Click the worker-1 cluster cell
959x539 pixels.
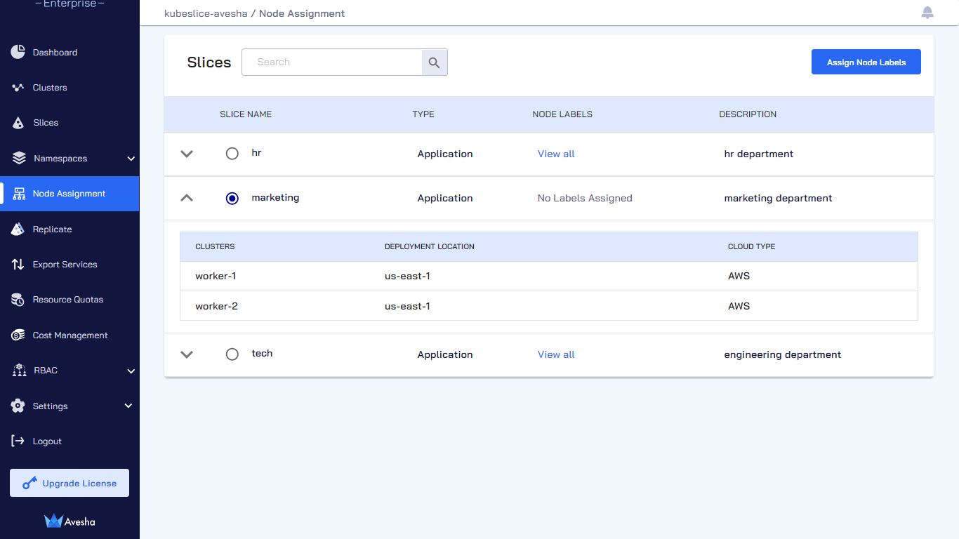pos(216,276)
